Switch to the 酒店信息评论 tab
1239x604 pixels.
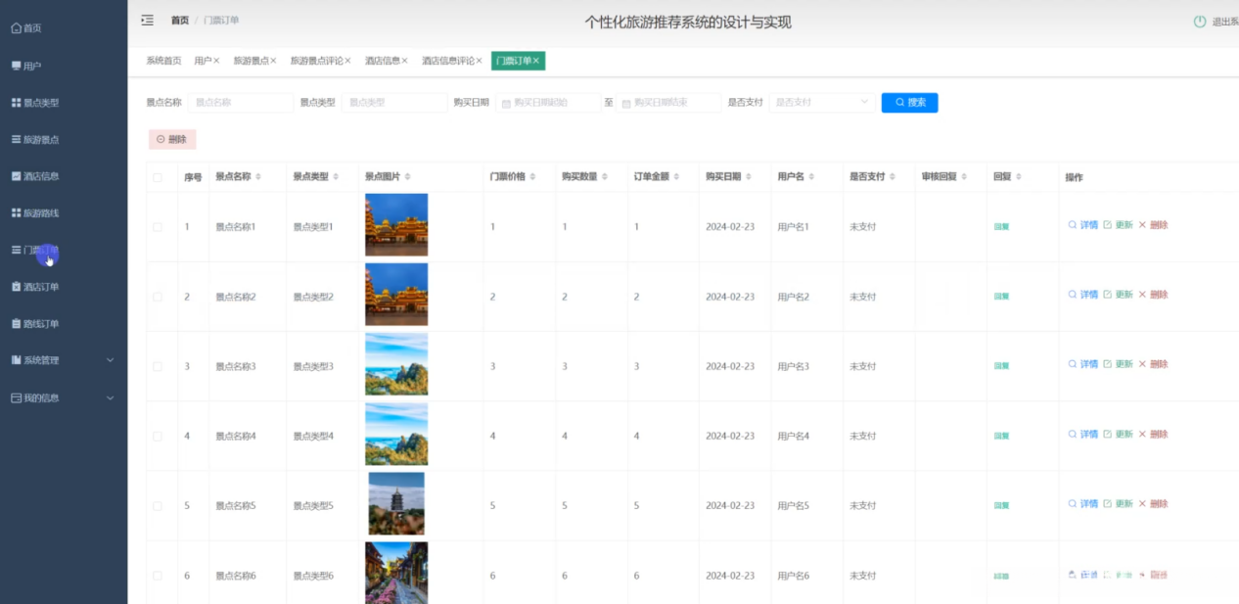tap(447, 61)
